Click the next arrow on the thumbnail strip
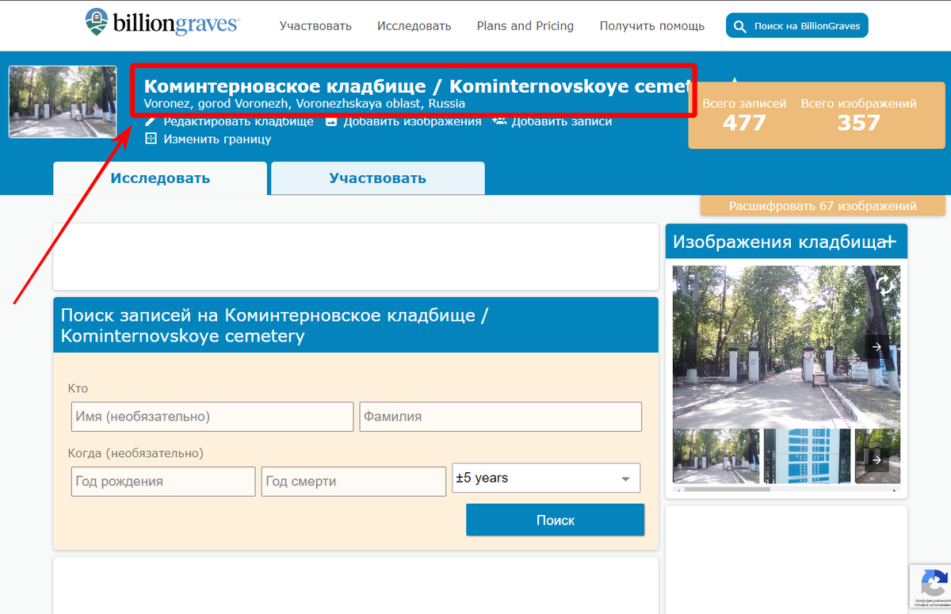 click(877, 460)
